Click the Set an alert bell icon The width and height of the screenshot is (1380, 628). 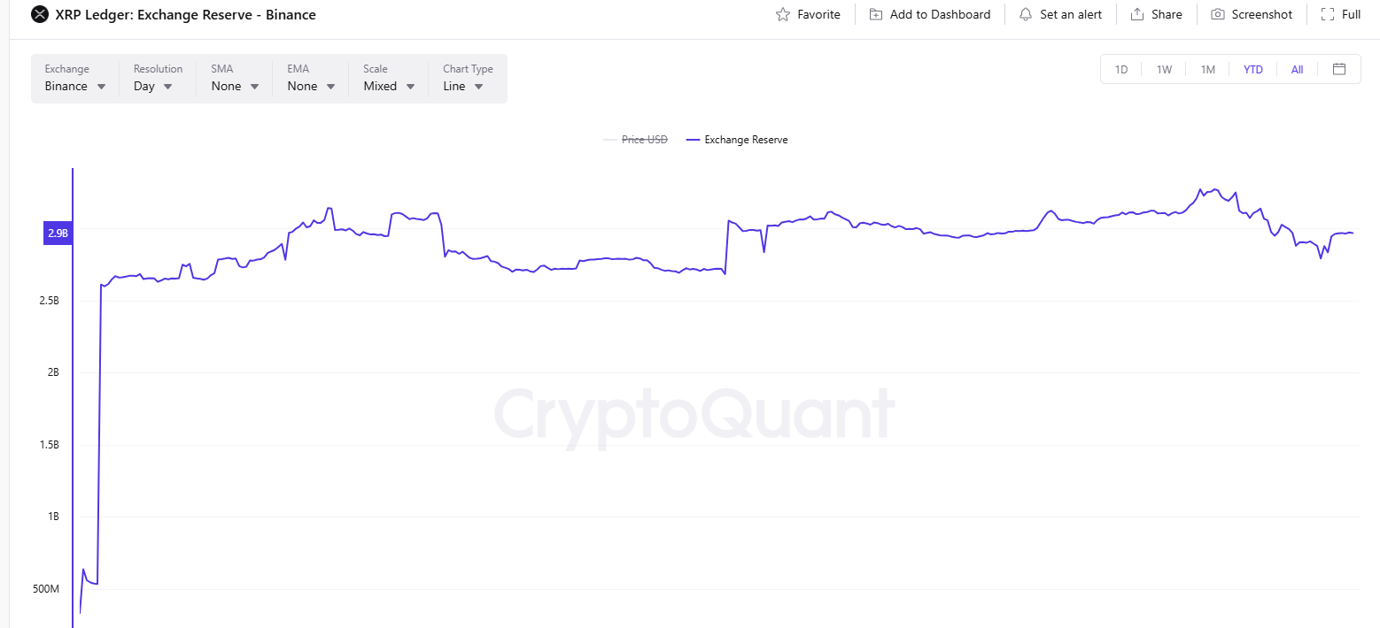[1026, 14]
